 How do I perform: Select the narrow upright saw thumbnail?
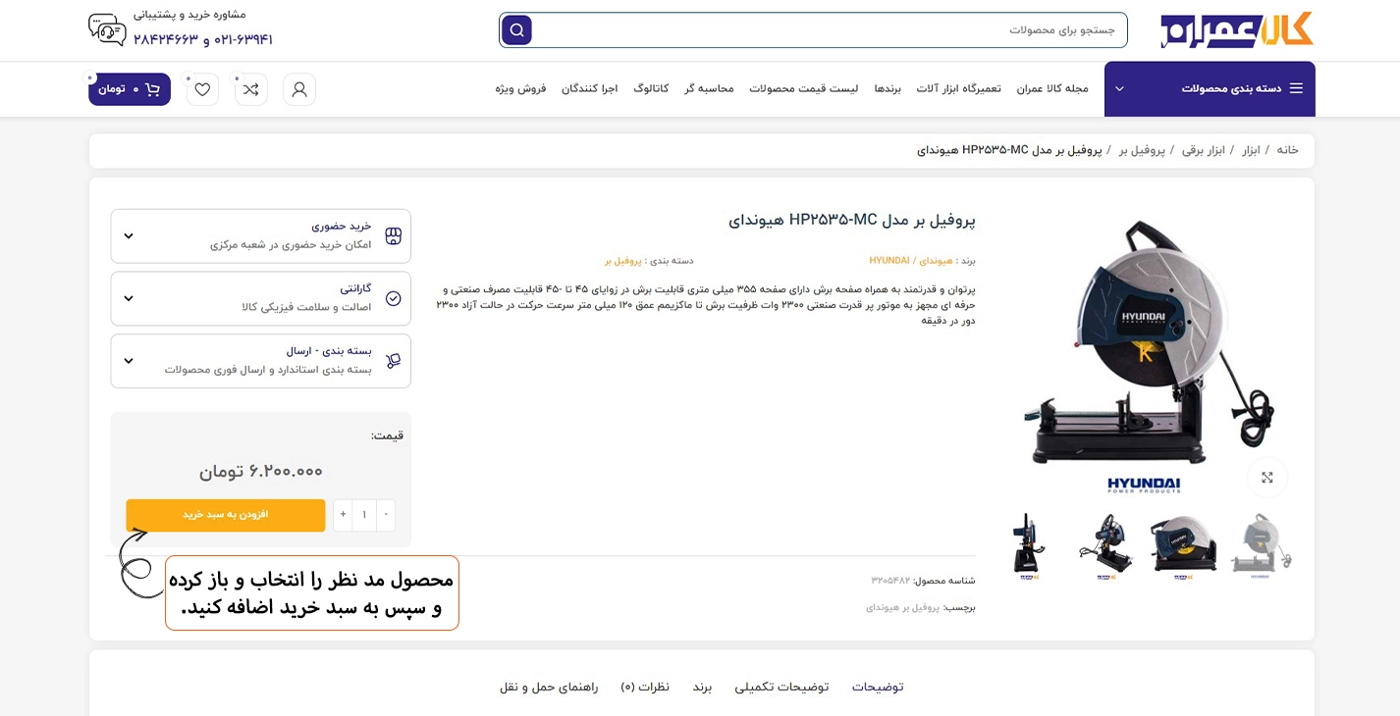click(1029, 544)
